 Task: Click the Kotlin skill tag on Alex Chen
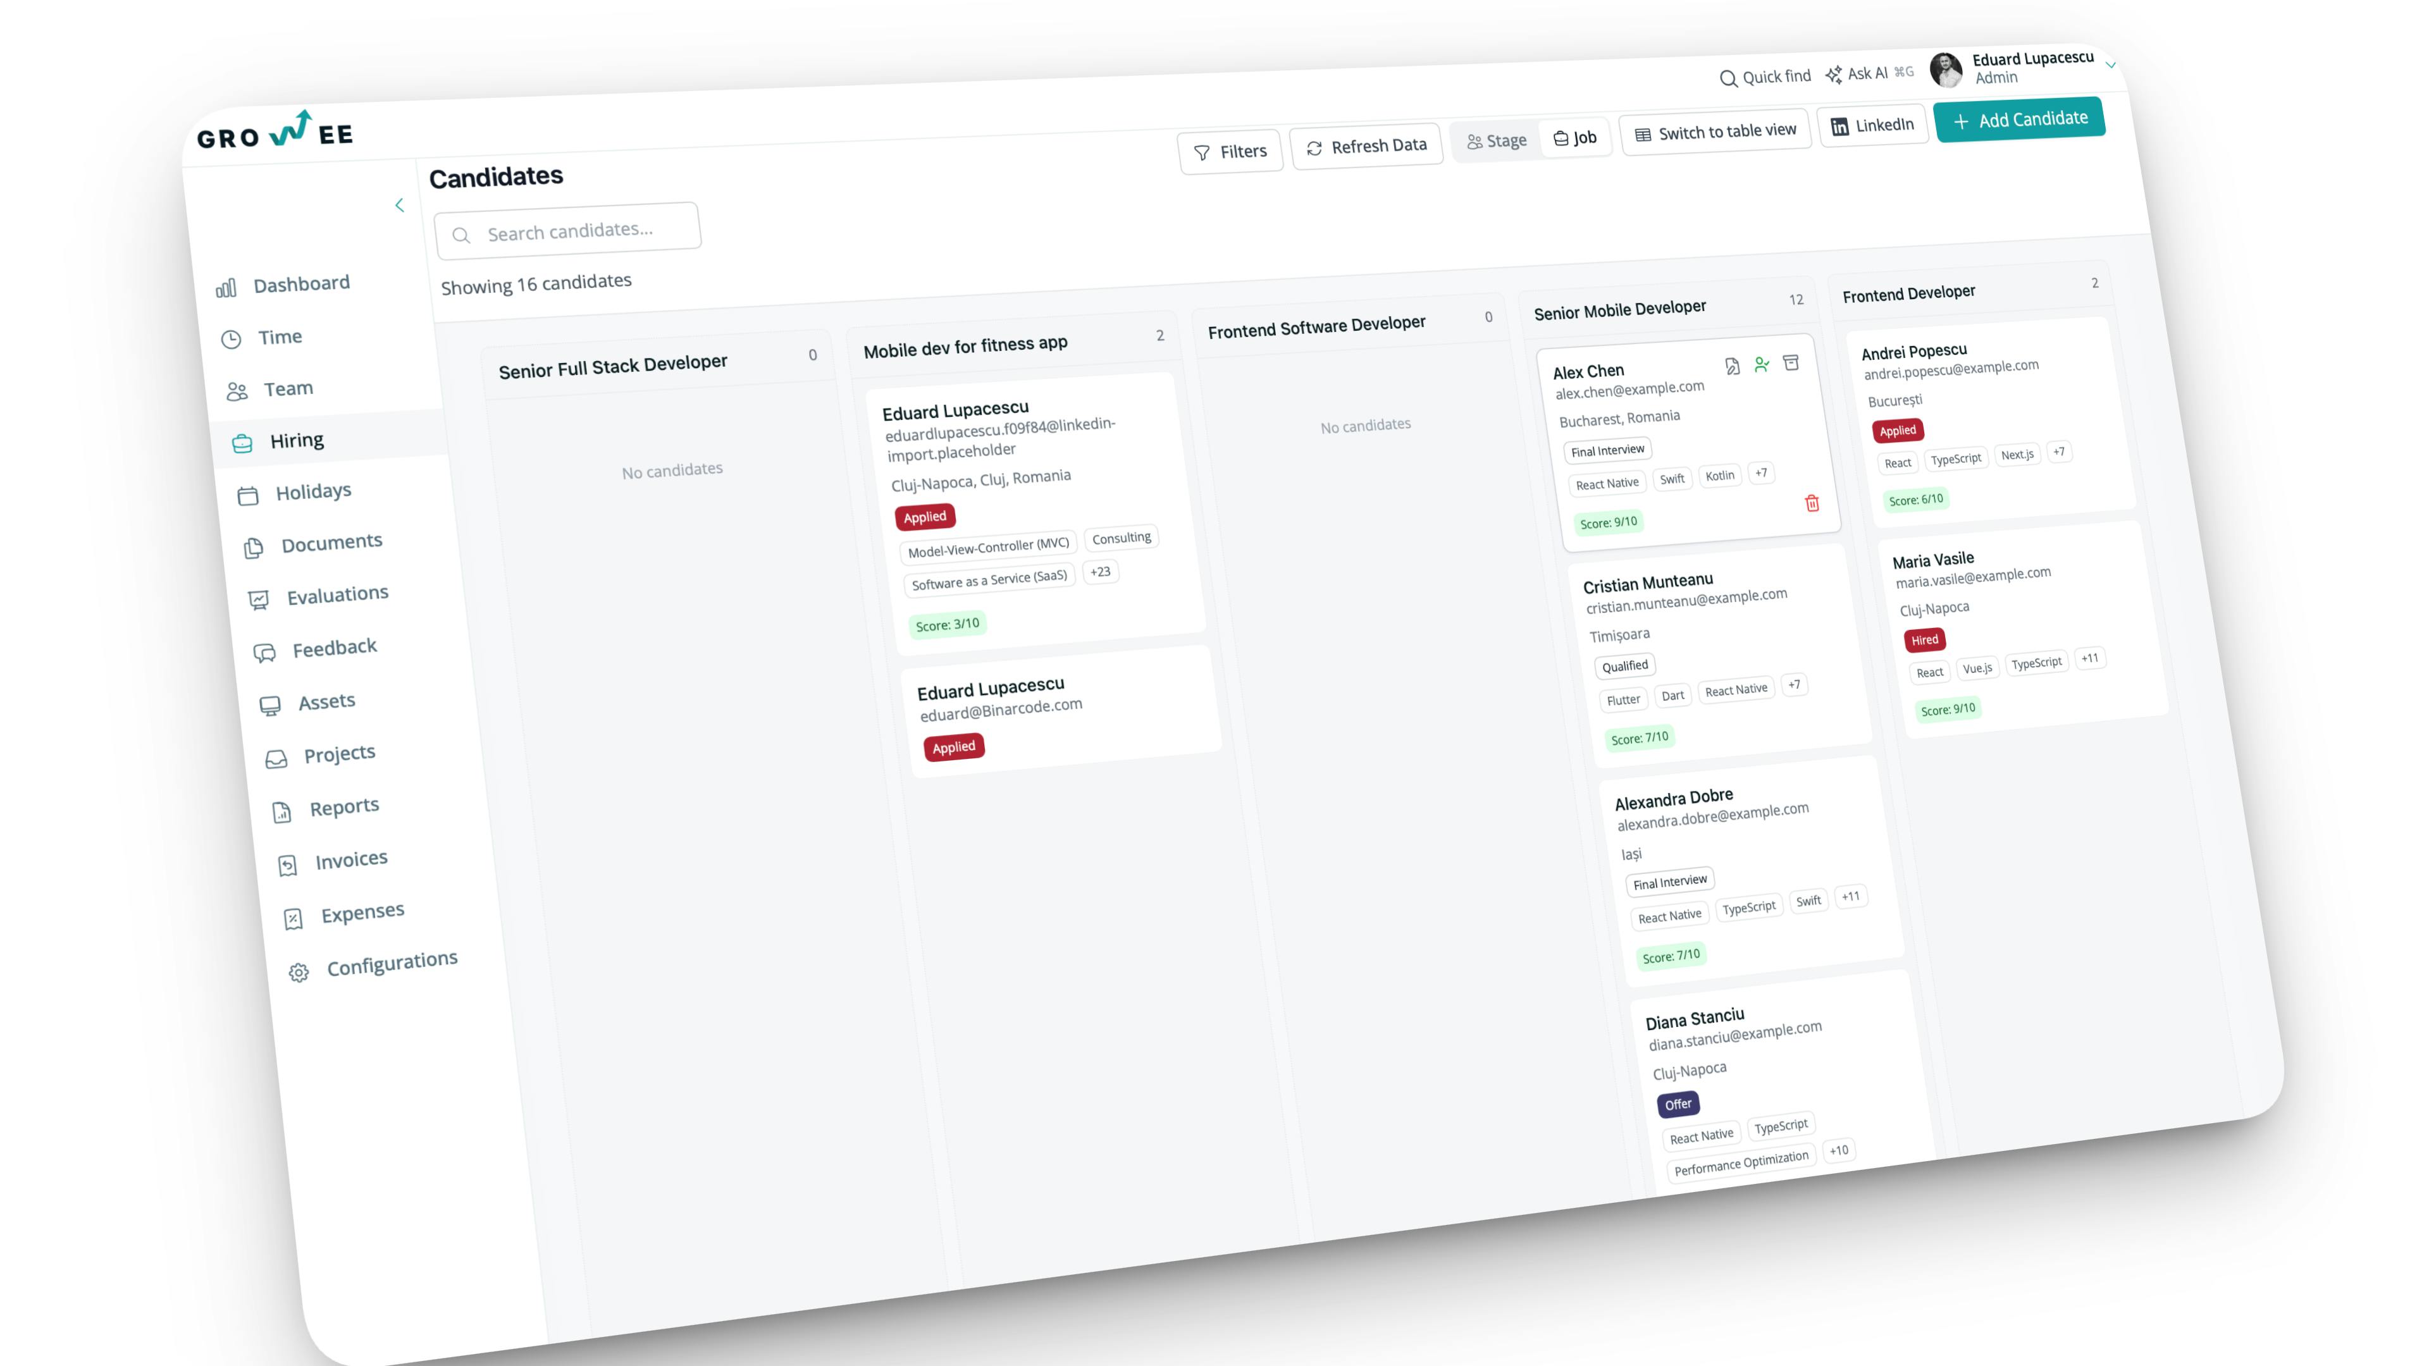pyautogui.click(x=1719, y=476)
